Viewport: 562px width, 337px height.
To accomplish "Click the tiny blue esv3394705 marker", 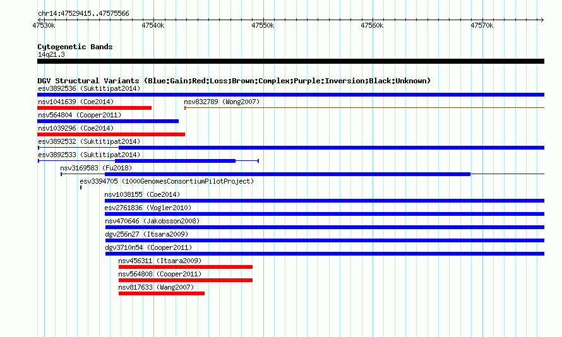I will pos(81,187).
